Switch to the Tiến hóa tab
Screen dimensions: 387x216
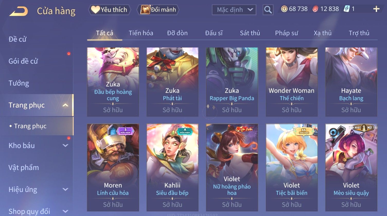tap(141, 33)
